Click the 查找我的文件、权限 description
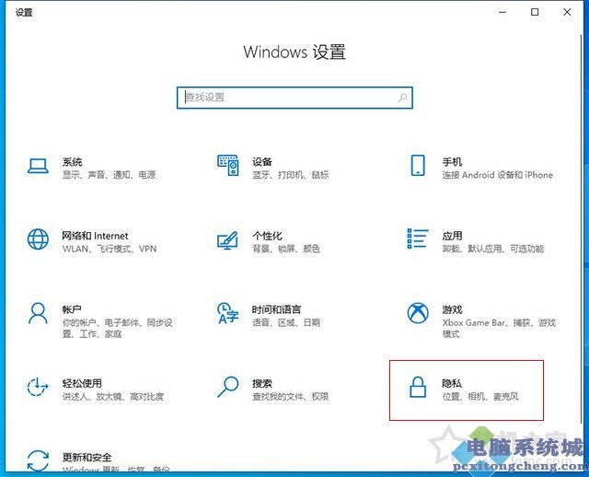 tap(291, 397)
